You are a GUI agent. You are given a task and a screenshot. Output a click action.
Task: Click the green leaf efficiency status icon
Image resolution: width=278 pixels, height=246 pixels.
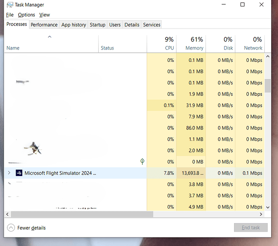click(142, 162)
